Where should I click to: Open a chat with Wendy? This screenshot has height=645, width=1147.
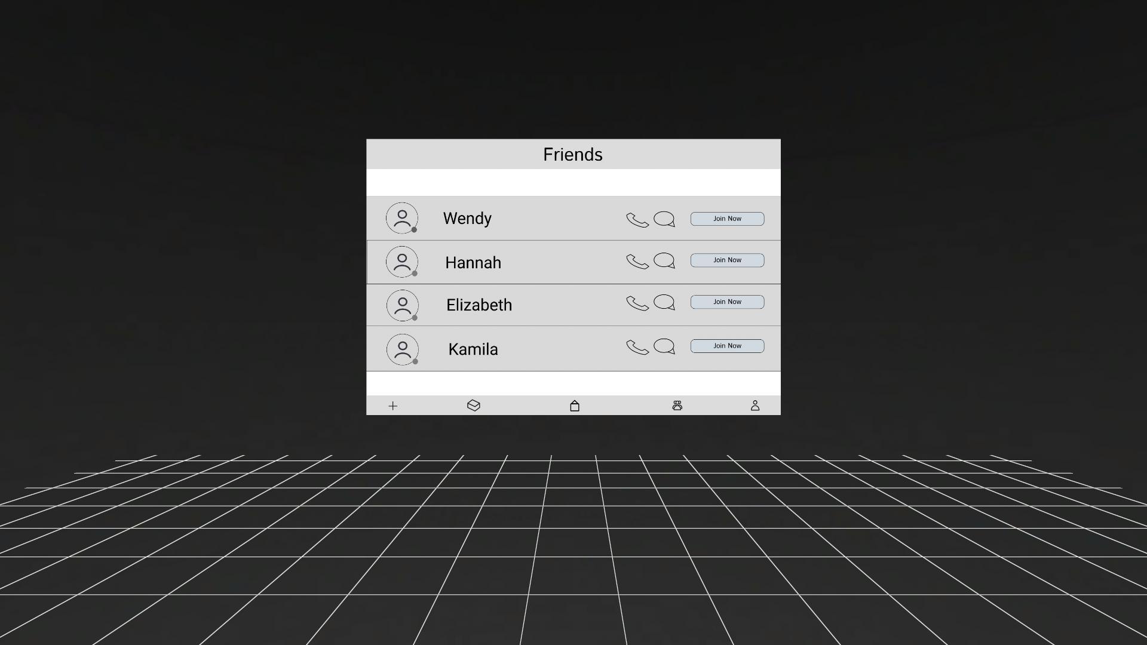click(665, 219)
